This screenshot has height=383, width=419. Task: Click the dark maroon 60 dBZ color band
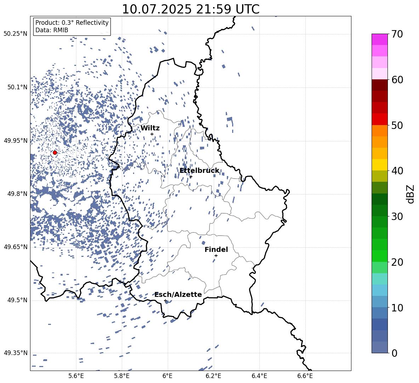pos(379,85)
